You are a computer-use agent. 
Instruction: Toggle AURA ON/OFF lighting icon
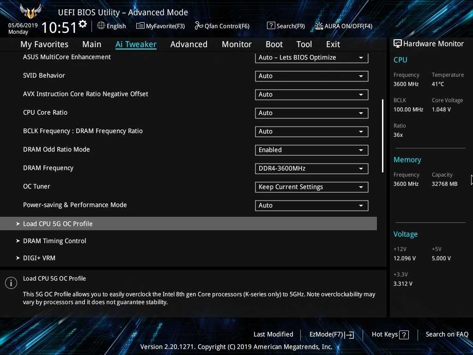tap(319, 26)
